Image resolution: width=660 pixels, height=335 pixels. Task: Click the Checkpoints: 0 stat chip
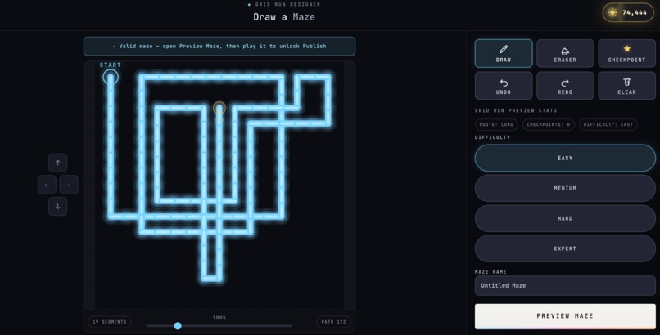pos(549,125)
